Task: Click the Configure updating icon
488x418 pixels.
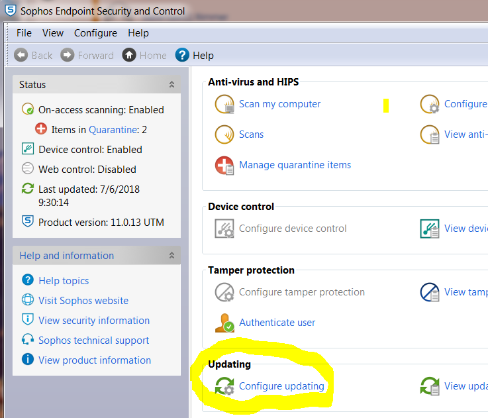Action: click(224, 386)
